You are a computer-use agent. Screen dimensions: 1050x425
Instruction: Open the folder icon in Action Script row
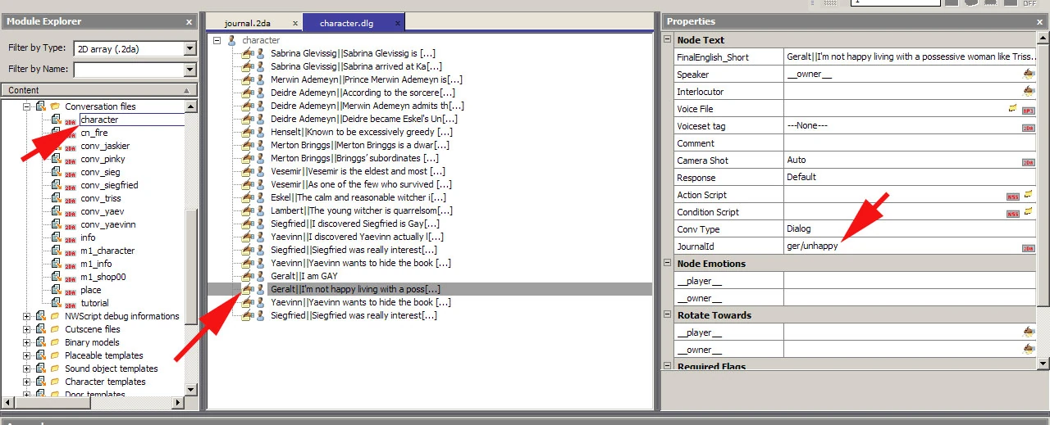pos(1029,194)
